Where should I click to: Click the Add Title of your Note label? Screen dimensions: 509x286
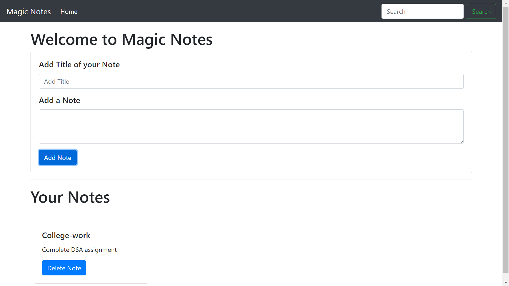79,64
